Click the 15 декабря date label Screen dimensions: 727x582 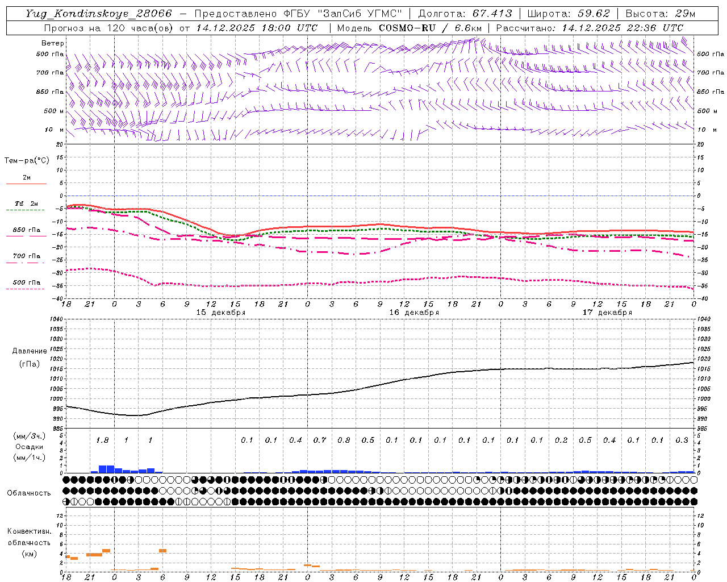[x=221, y=313]
